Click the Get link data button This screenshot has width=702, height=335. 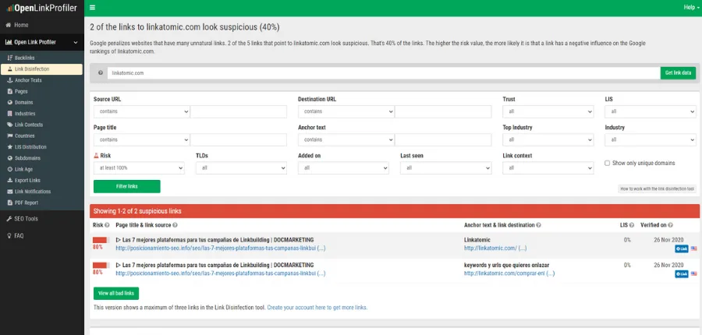point(678,72)
